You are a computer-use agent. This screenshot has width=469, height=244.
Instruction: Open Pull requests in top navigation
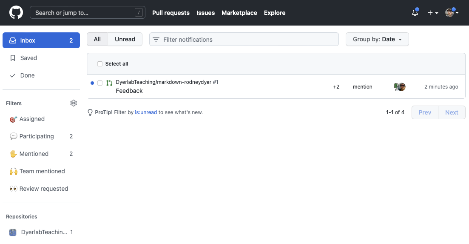tap(171, 13)
